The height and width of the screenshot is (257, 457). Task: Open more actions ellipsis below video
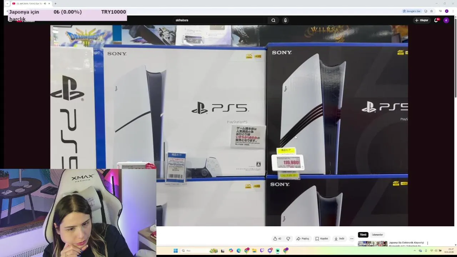[x=352, y=238]
